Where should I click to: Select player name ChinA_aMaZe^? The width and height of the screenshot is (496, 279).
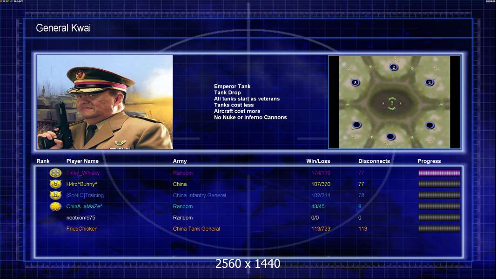84,206
